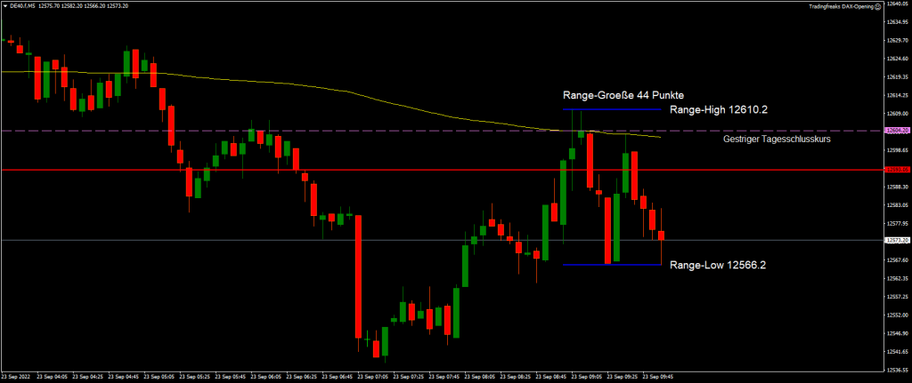Select the Gestriger Tagesschlusskurs label

[x=777, y=140]
